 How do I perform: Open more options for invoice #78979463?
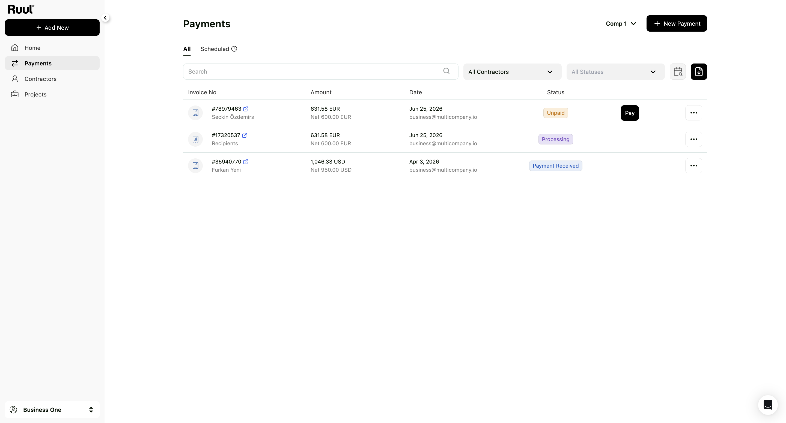click(x=693, y=113)
